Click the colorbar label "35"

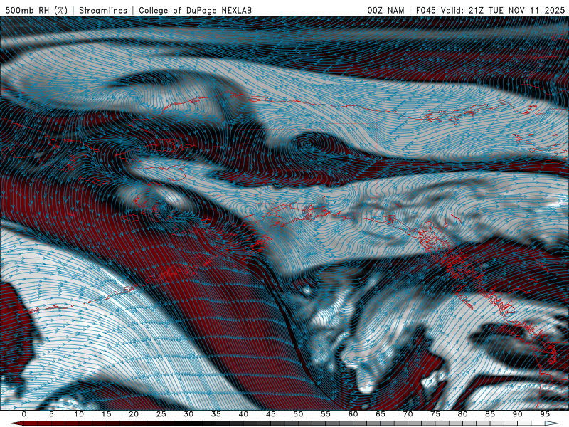click(x=216, y=414)
